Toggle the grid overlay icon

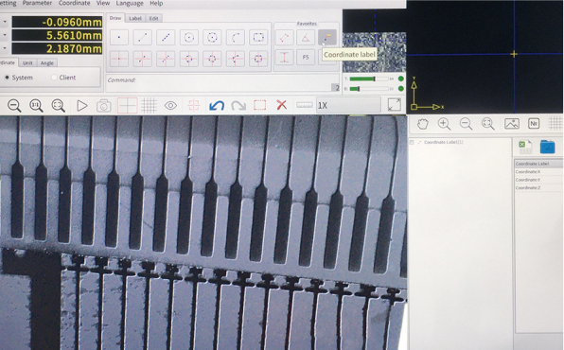click(x=149, y=105)
